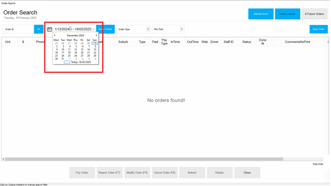The image size is (331, 186).
Task: Open the start date 1/12/2024 dropdown arrow
Action: (71, 29)
